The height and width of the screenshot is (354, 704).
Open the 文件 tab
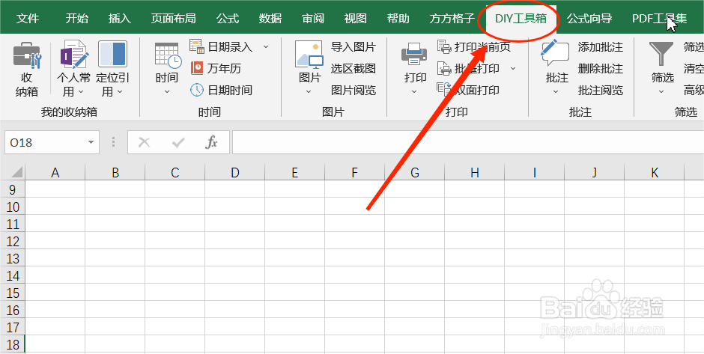pos(28,19)
